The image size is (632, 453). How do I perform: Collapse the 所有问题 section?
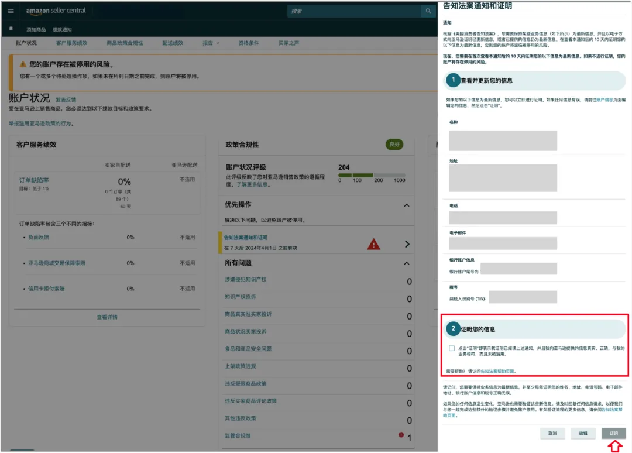click(x=407, y=263)
